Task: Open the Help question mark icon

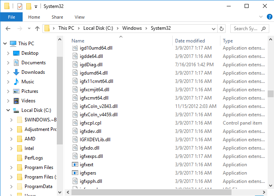Action: pyautogui.click(x=270, y=17)
